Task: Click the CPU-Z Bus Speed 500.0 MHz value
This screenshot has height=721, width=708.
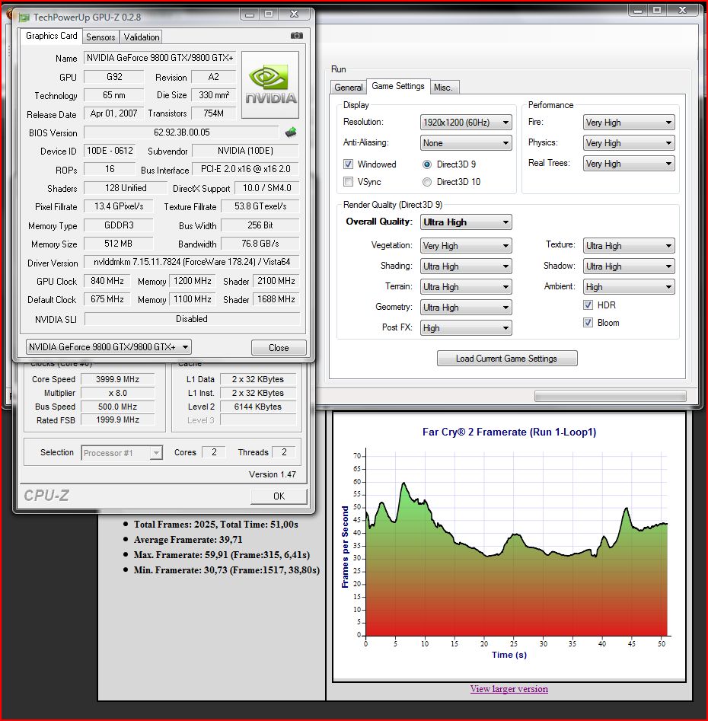Action: 118,407
